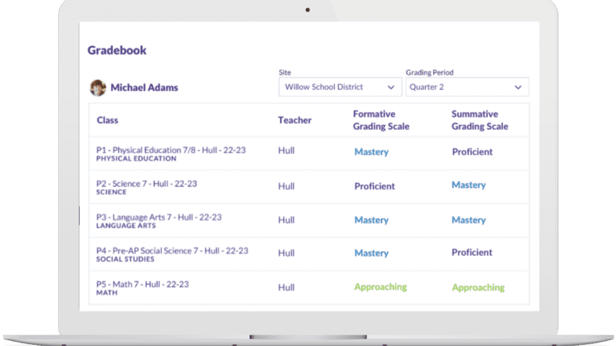Select Science formative Proficient grade
The height and width of the screenshot is (346, 616).
pos(374,186)
